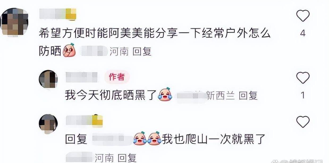Tap the like count 4 under the first heart
The height and width of the screenshot is (163, 329).
[x=303, y=34]
